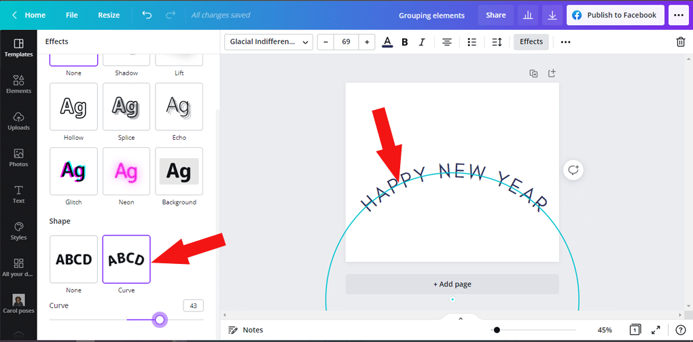Select the HAPPY NEW YEAR curved text
This screenshot has width=693, height=342.
(455, 187)
